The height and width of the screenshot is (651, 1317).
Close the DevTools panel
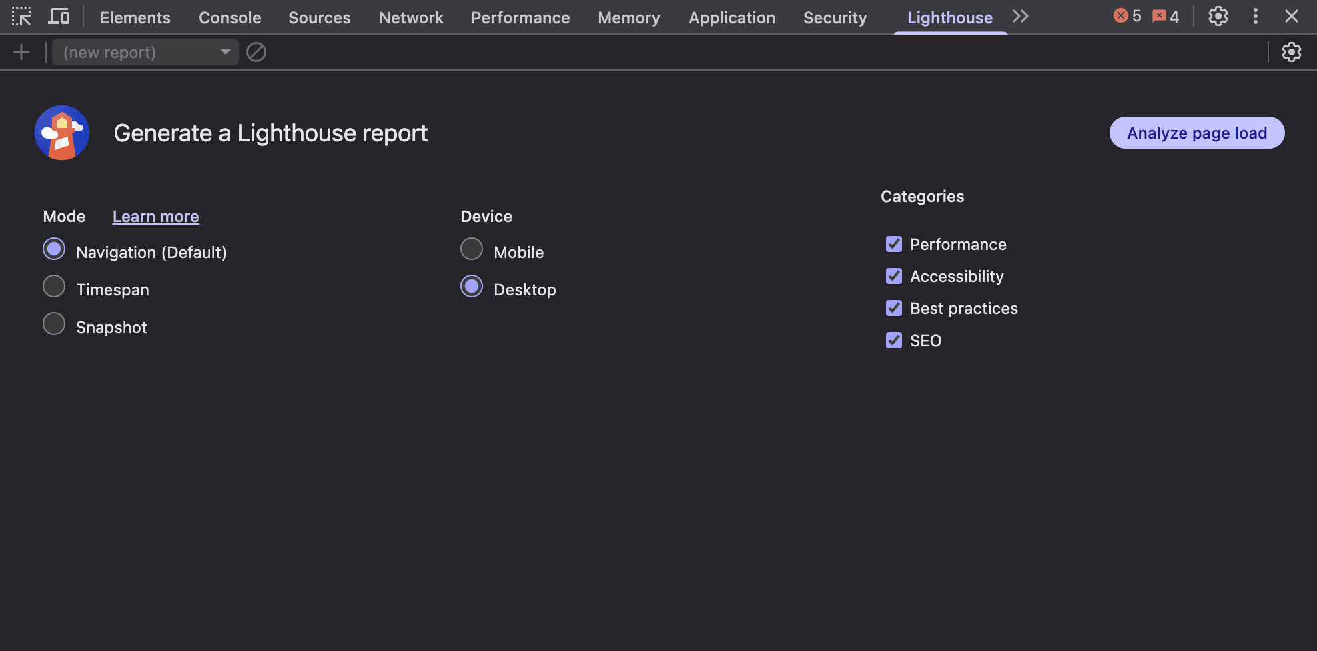click(x=1292, y=17)
